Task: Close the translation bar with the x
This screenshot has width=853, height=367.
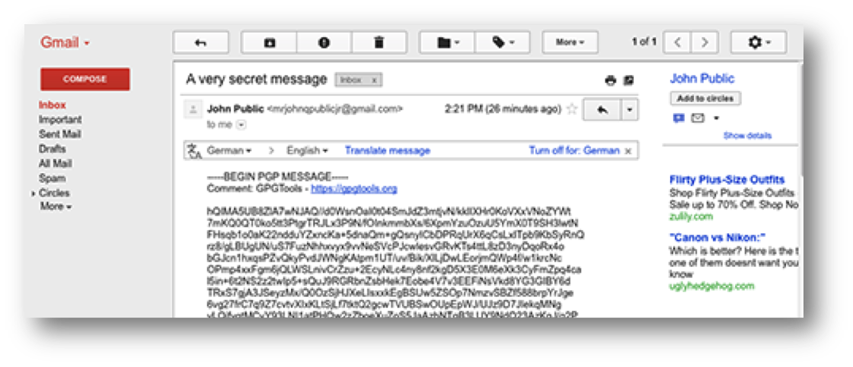Action: click(x=628, y=151)
